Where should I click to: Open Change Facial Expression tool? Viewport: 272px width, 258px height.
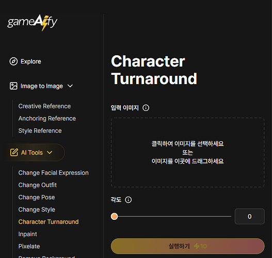tap(54, 173)
